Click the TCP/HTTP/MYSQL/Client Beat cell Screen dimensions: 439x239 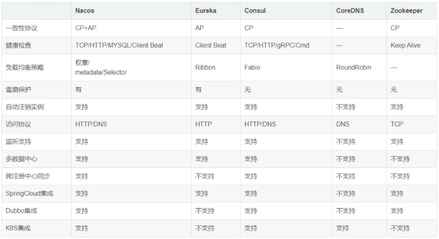(119, 45)
